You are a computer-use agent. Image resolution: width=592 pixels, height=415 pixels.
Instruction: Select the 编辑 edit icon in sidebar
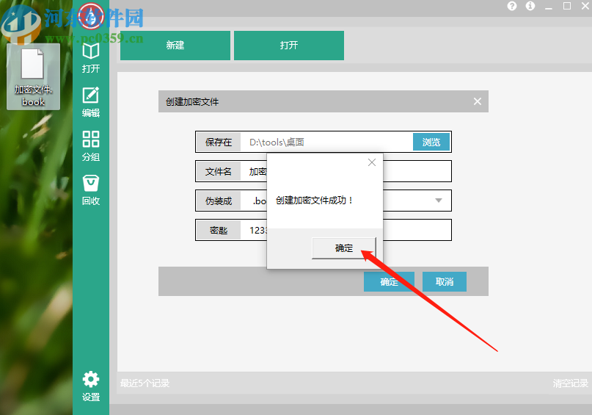pos(91,102)
